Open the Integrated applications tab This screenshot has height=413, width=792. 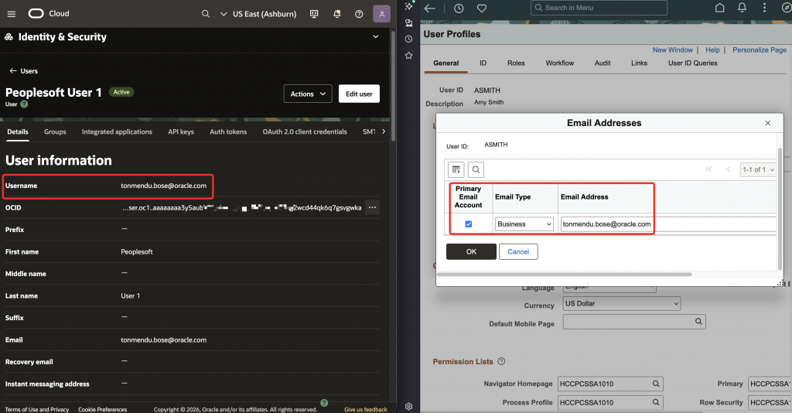tap(117, 131)
